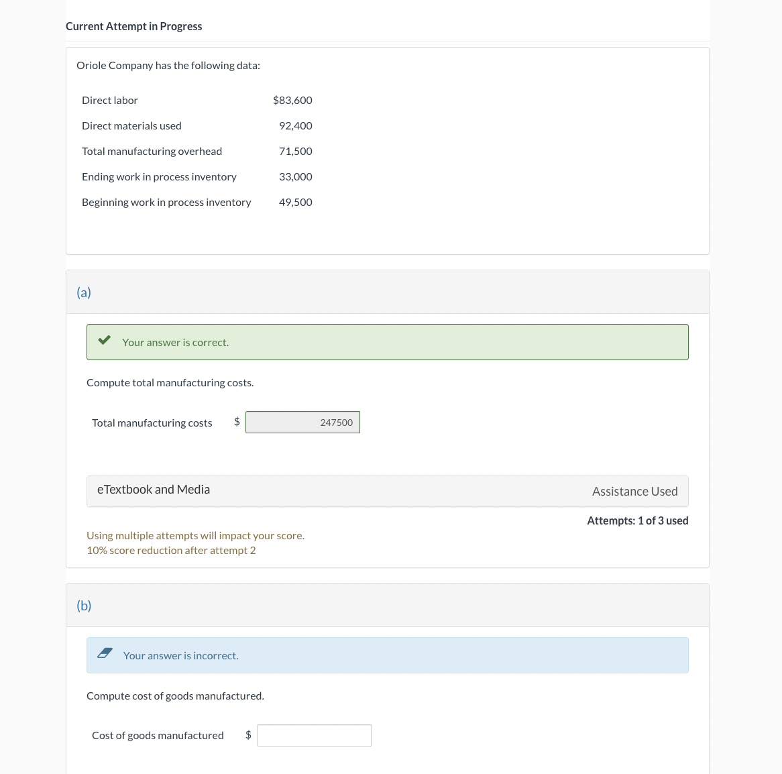Viewport: 782px width, 774px height.
Task: Click the 10% score reduction notice
Action: [x=171, y=550]
